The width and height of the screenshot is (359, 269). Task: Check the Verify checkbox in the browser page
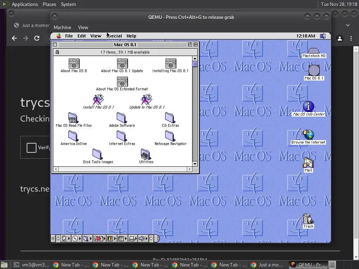pos(31,148)
